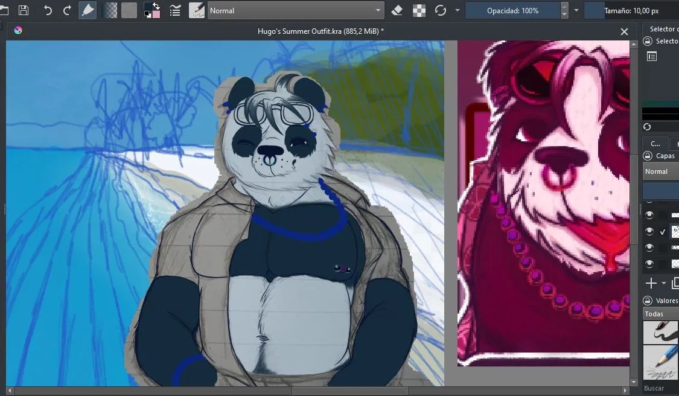Select the Hugo's Summer Outfit.kra document title
The width and height of the screenshot is (679, 396).
(320, 31)
